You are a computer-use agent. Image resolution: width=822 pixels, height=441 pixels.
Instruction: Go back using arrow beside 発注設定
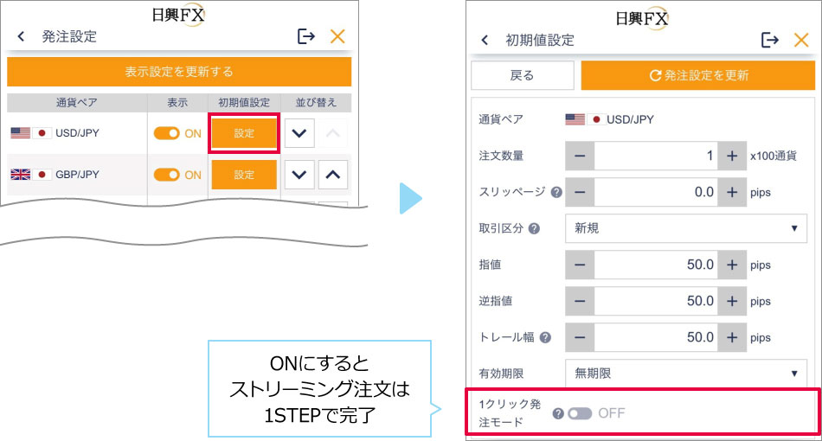[x=21, y=36]
